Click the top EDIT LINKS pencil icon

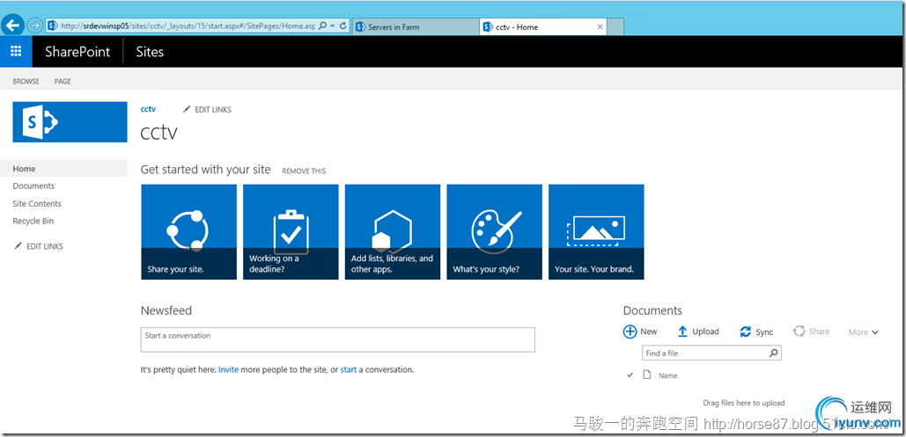[187, 109]
